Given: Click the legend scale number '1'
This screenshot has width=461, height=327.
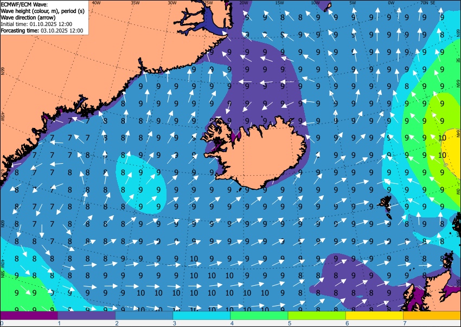Looking at the screenshot, I should pos(59,323).
